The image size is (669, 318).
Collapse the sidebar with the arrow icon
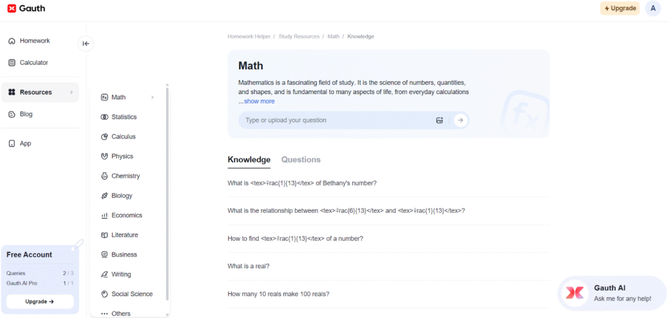pyautogui.click(x=86, y=43)
